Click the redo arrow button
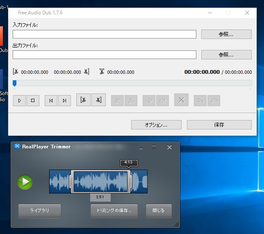Screen dimensions: 264x234 tap(214, 101)
